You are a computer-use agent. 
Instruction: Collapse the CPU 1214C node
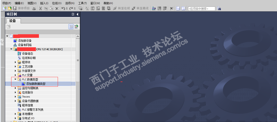point(11,49)
